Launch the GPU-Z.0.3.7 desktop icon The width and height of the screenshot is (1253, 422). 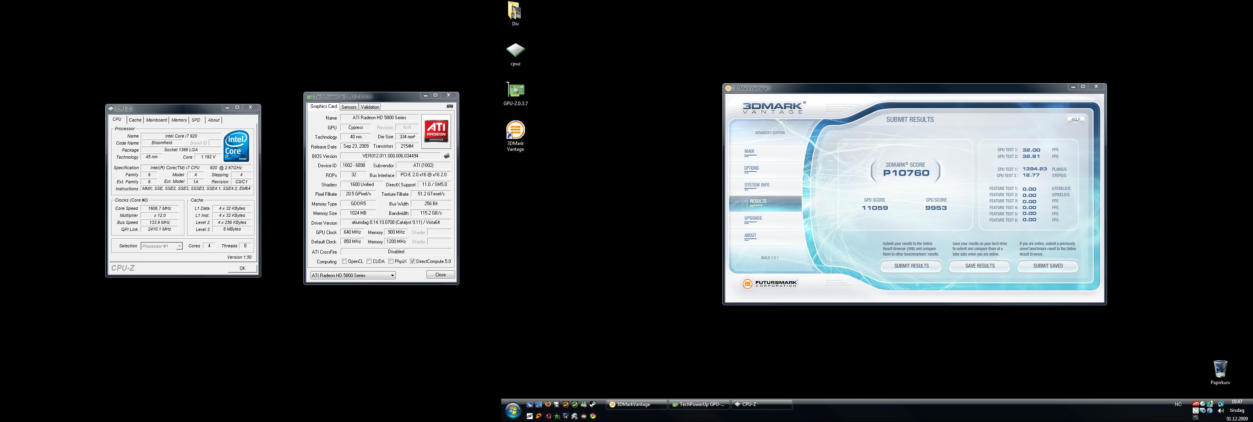point(515,94)
